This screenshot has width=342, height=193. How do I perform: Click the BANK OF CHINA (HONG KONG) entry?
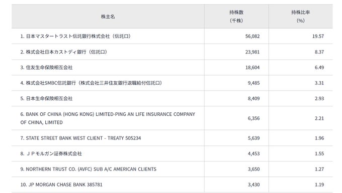pos(108,118)
